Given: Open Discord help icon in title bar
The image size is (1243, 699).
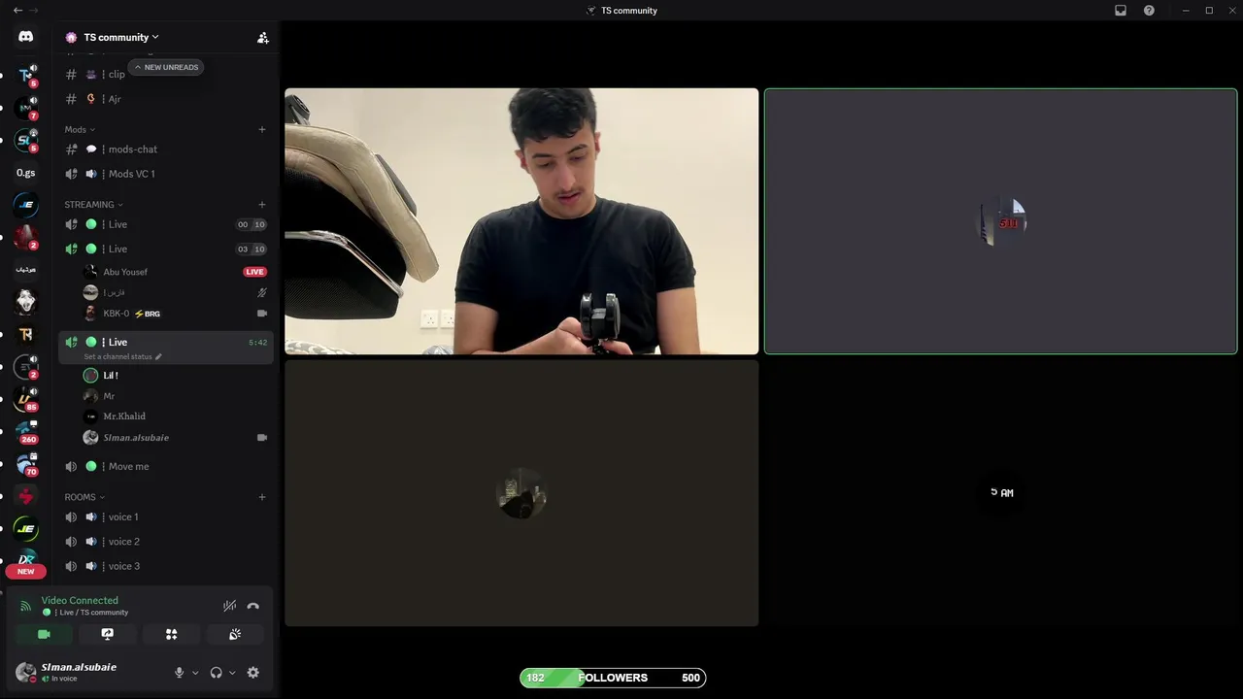Looking at the screenshot, I should [1150, 11].
